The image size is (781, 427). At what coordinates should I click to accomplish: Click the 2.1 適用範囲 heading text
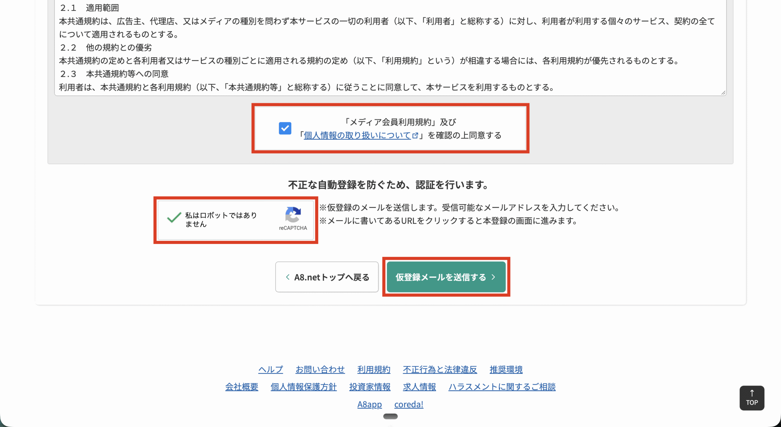[89, 8]
